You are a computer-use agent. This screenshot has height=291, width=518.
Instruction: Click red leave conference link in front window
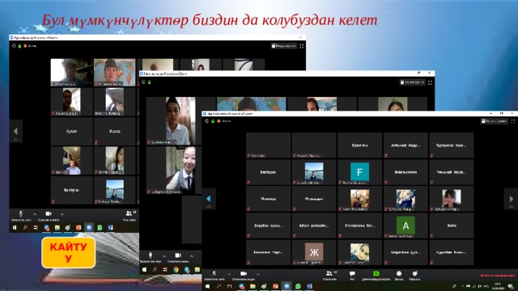click(x=498, y=275)
